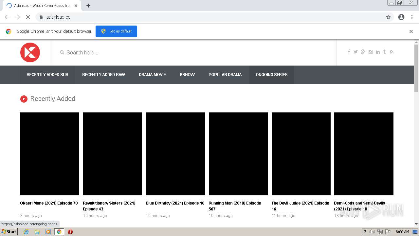Open the Facebook social icon
The image size is (419, 236).
(349, 52)
